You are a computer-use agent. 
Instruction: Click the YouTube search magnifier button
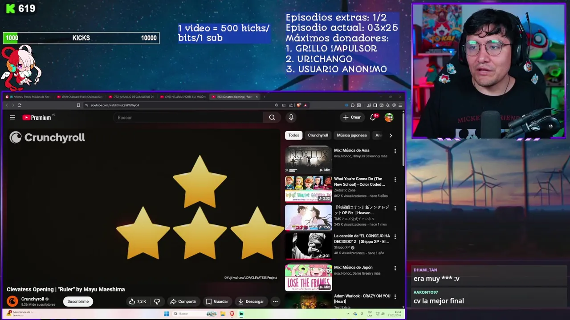[272, 117]
